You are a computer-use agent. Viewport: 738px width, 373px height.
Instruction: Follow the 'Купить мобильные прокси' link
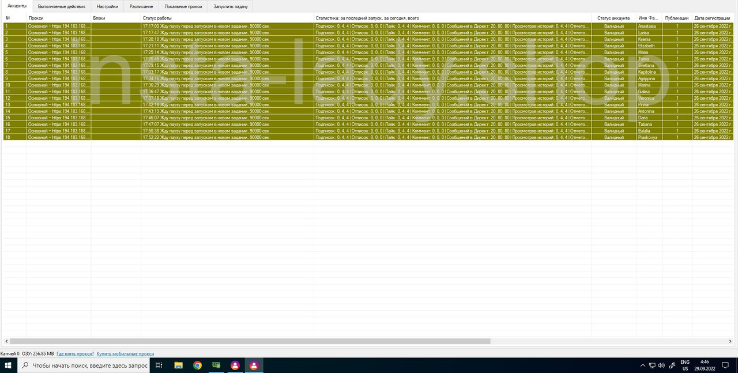tap(125, 353)
